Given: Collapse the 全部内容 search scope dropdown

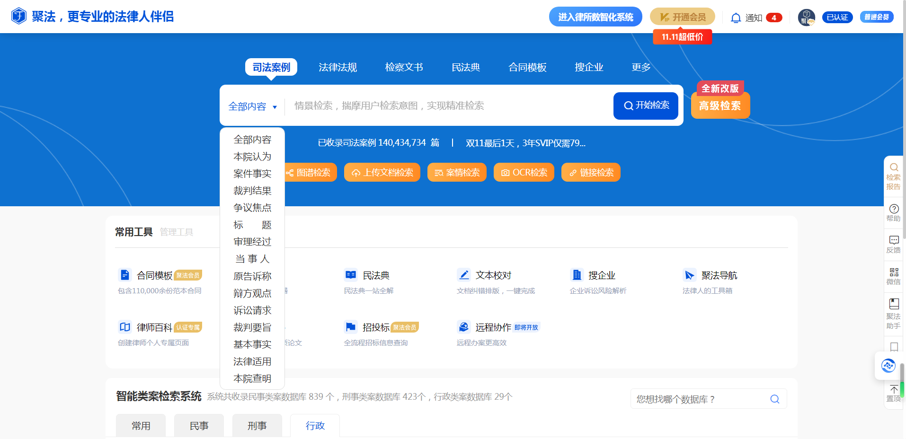Looking at the screenshot, I should [253, 106].
